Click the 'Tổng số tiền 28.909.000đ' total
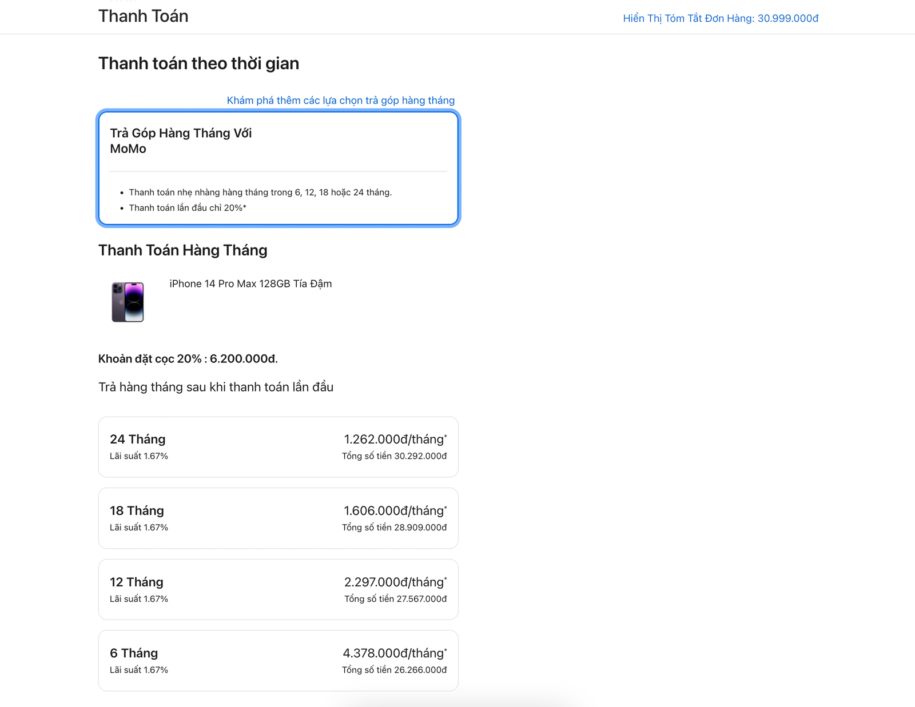Viewport: 915px width, 707px height. (395, 528)
